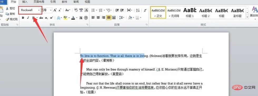Switch to the 插入 ribbon tab
Viewport: 258px width, 96px height.
(25, 2)
